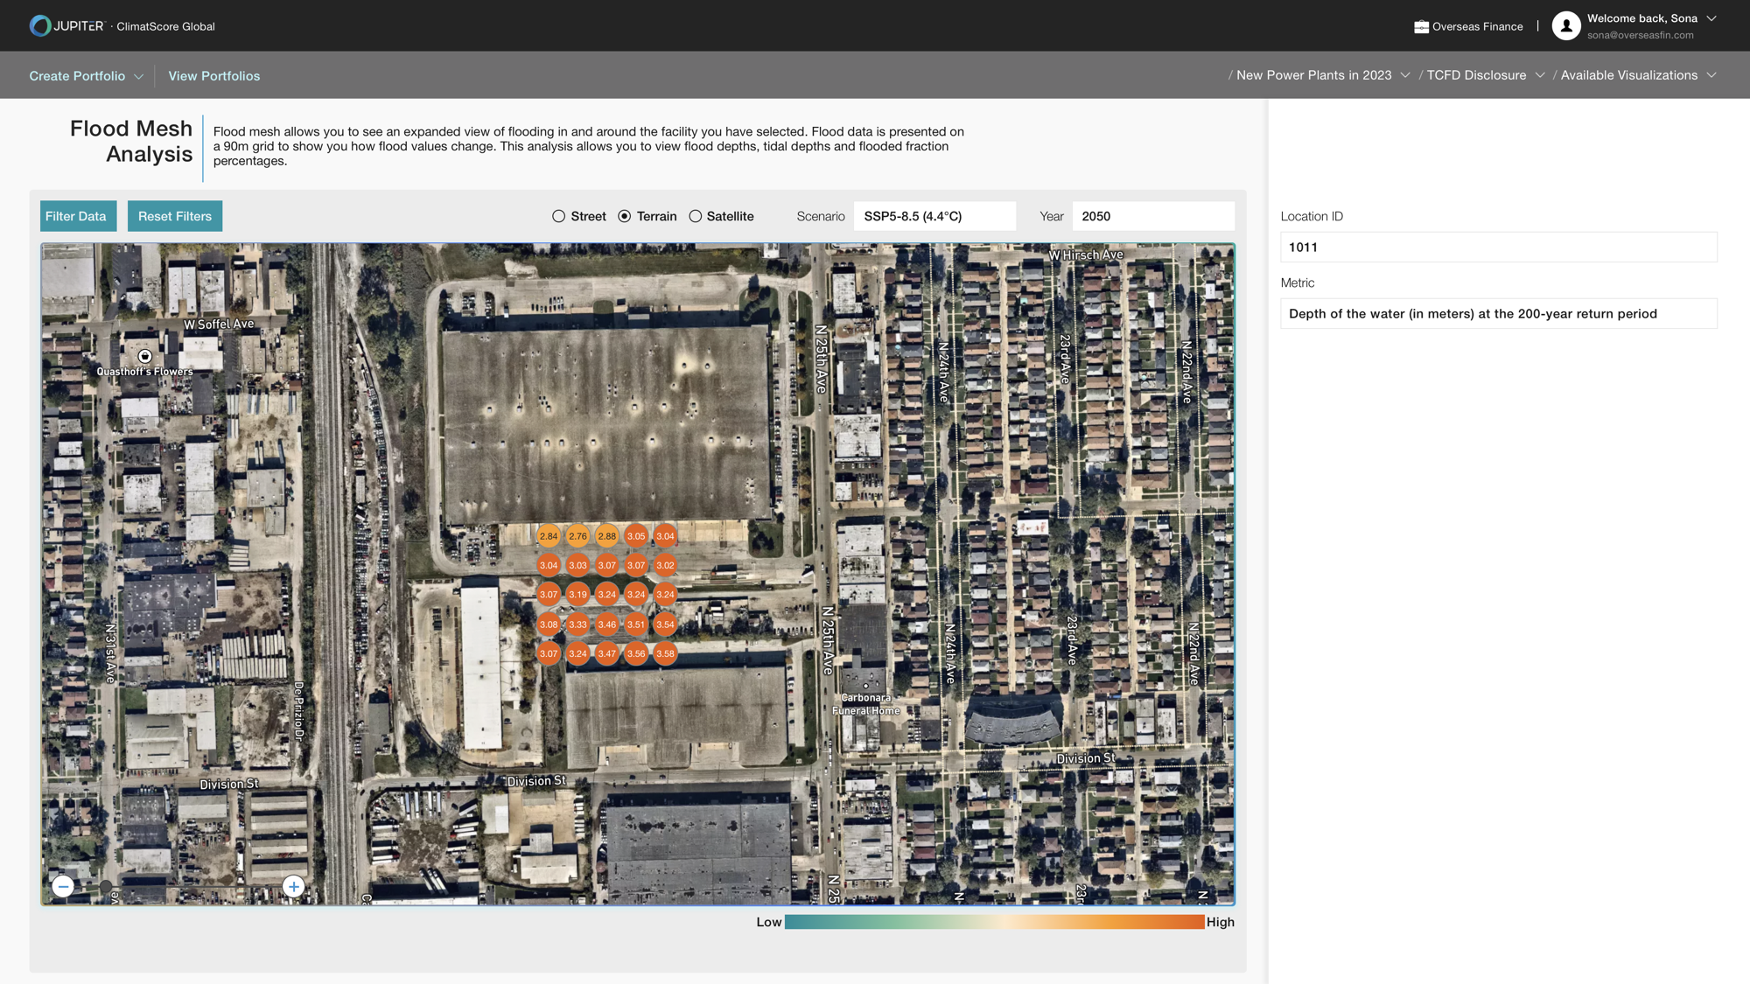Open the Scenario SSP5-8.5 (4.4°C) selector
This screenshot has width=1750, height=984.
point(934,216)
